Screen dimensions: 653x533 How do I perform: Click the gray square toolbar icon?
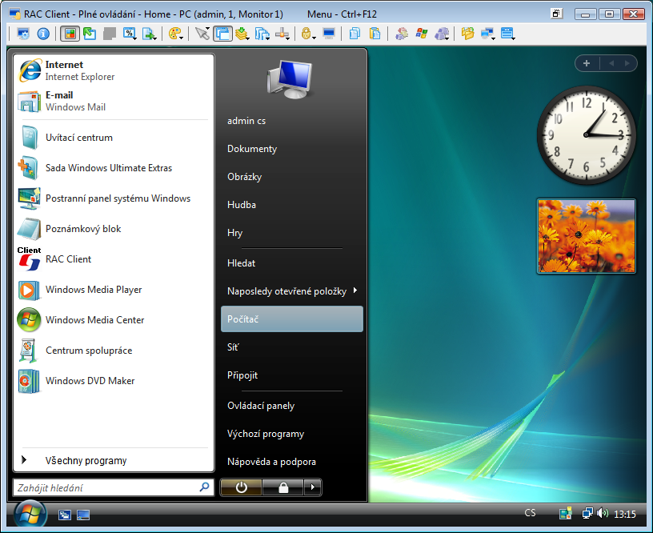[x=109, y=34]
